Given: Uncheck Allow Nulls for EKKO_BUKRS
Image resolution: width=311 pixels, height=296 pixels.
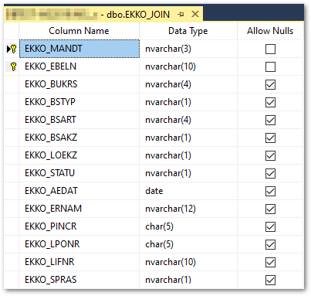Looking at the screenshot, I should [270, 84].
